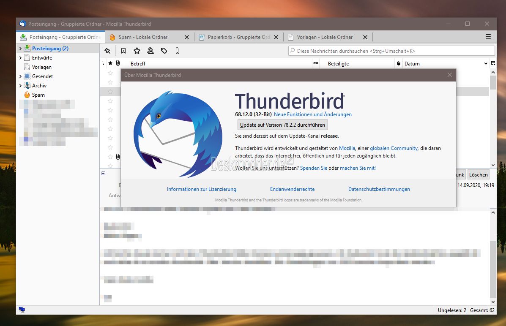This screenshot has width=506, height=326.
Task: Sort messages by Beteiligte column
Action: coord(338,63)
